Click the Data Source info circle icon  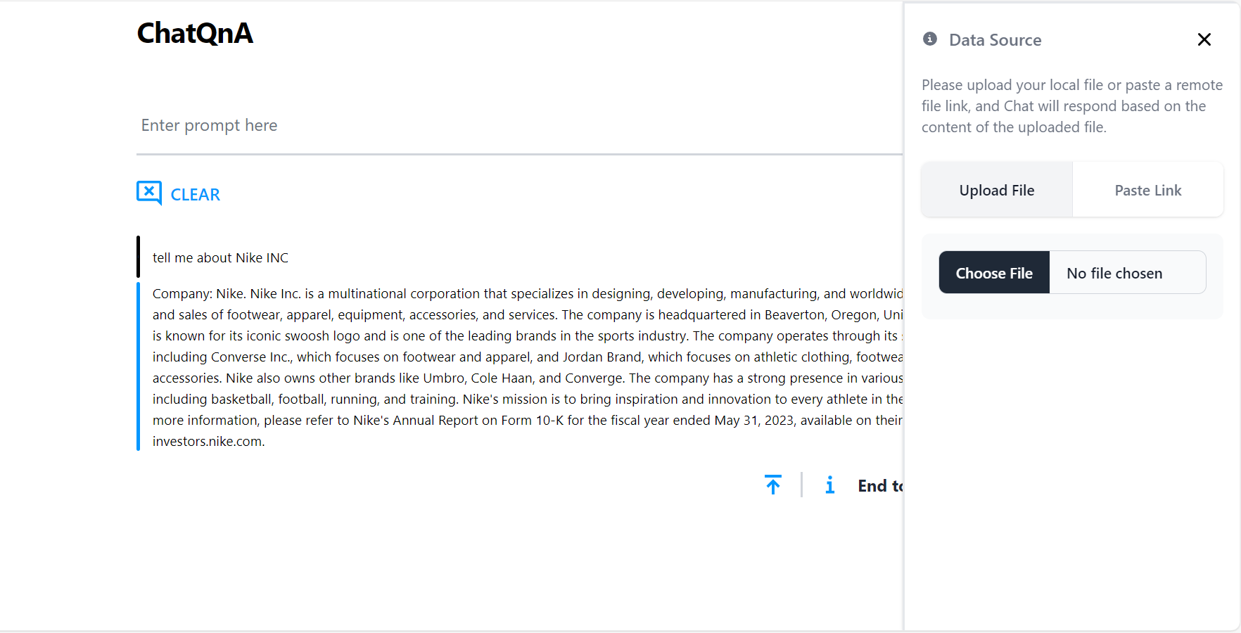coord(930,39)
